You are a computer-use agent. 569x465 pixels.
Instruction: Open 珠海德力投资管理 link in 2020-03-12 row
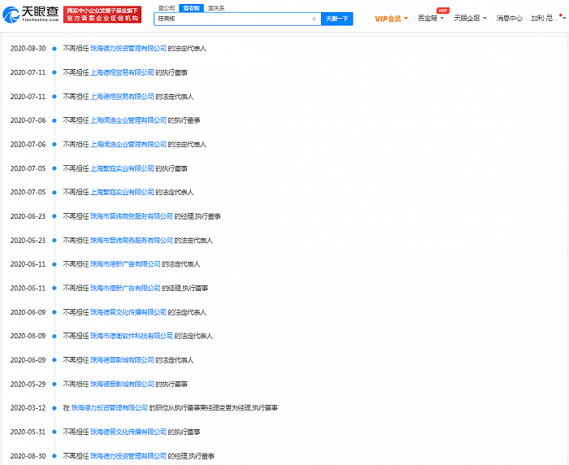pos(110,408)
